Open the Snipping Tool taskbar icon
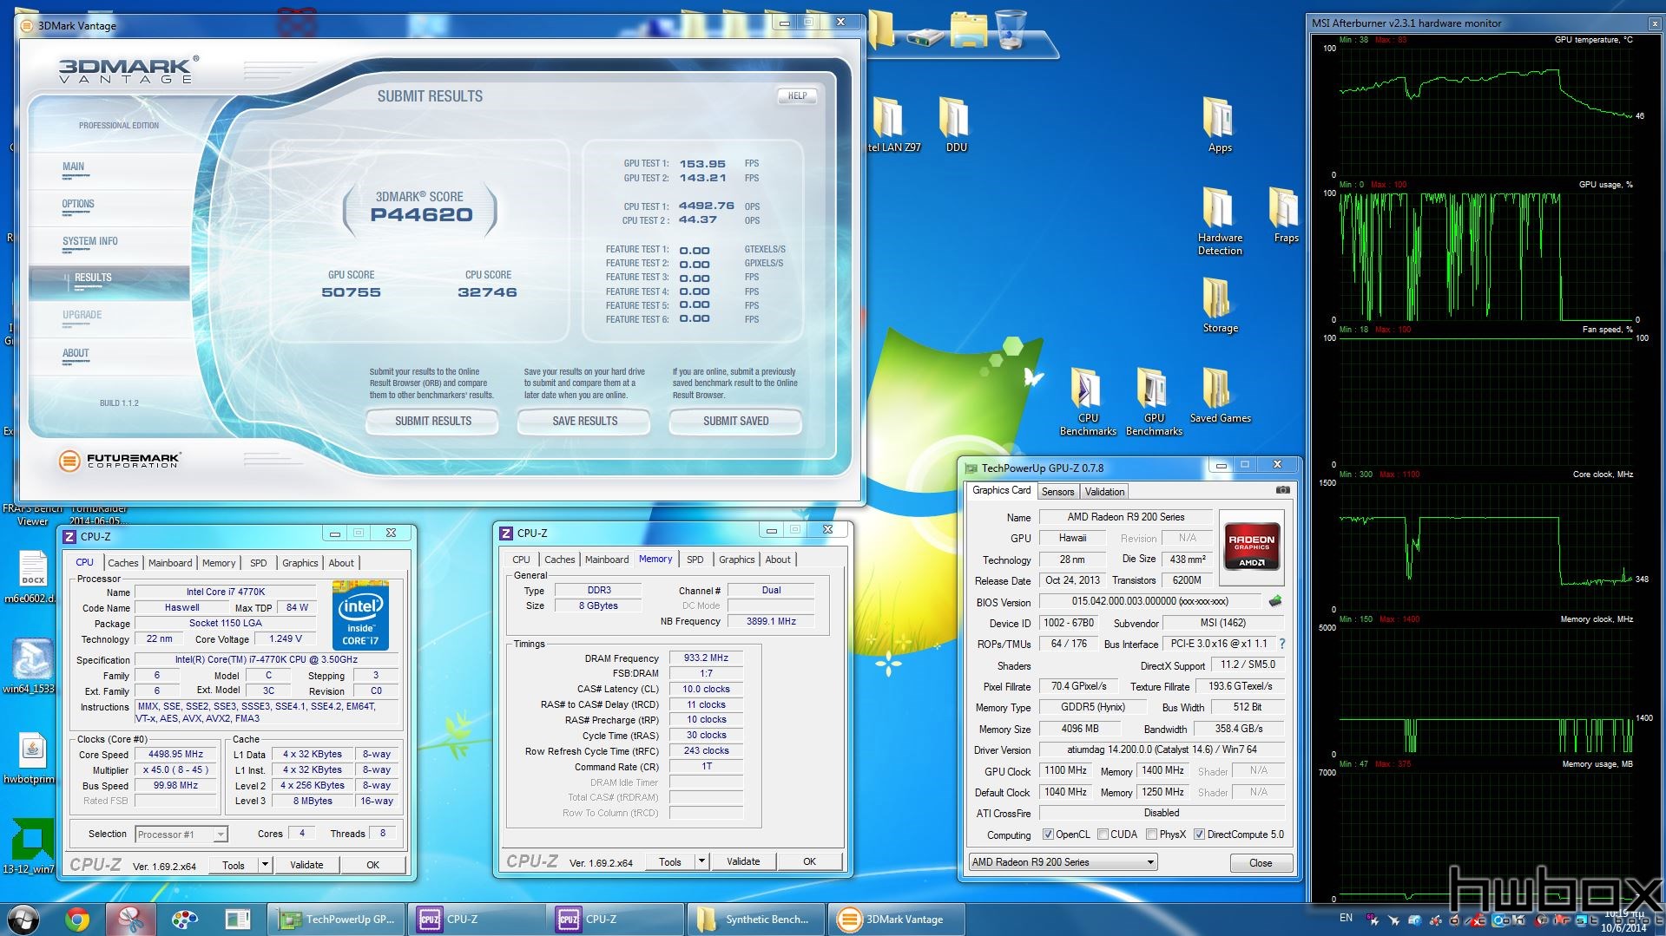1666x936 pixels. 131,919
